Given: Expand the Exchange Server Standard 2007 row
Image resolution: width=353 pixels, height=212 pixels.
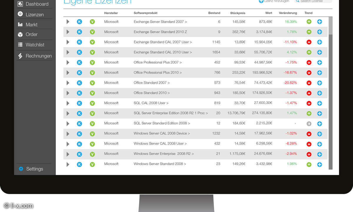Looking at the screenshot, I should point(68,21).
